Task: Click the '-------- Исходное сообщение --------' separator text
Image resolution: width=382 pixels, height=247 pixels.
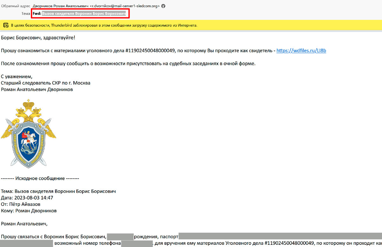Action: pyautogui.click(x=40, y=179)
